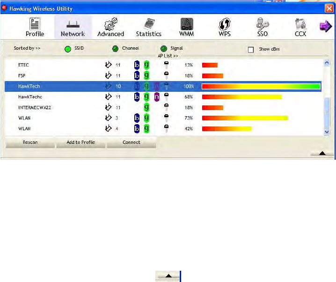The image size is (336, 282).
Task: Switch to the WPS tab label
Action: tap(225, 34)
